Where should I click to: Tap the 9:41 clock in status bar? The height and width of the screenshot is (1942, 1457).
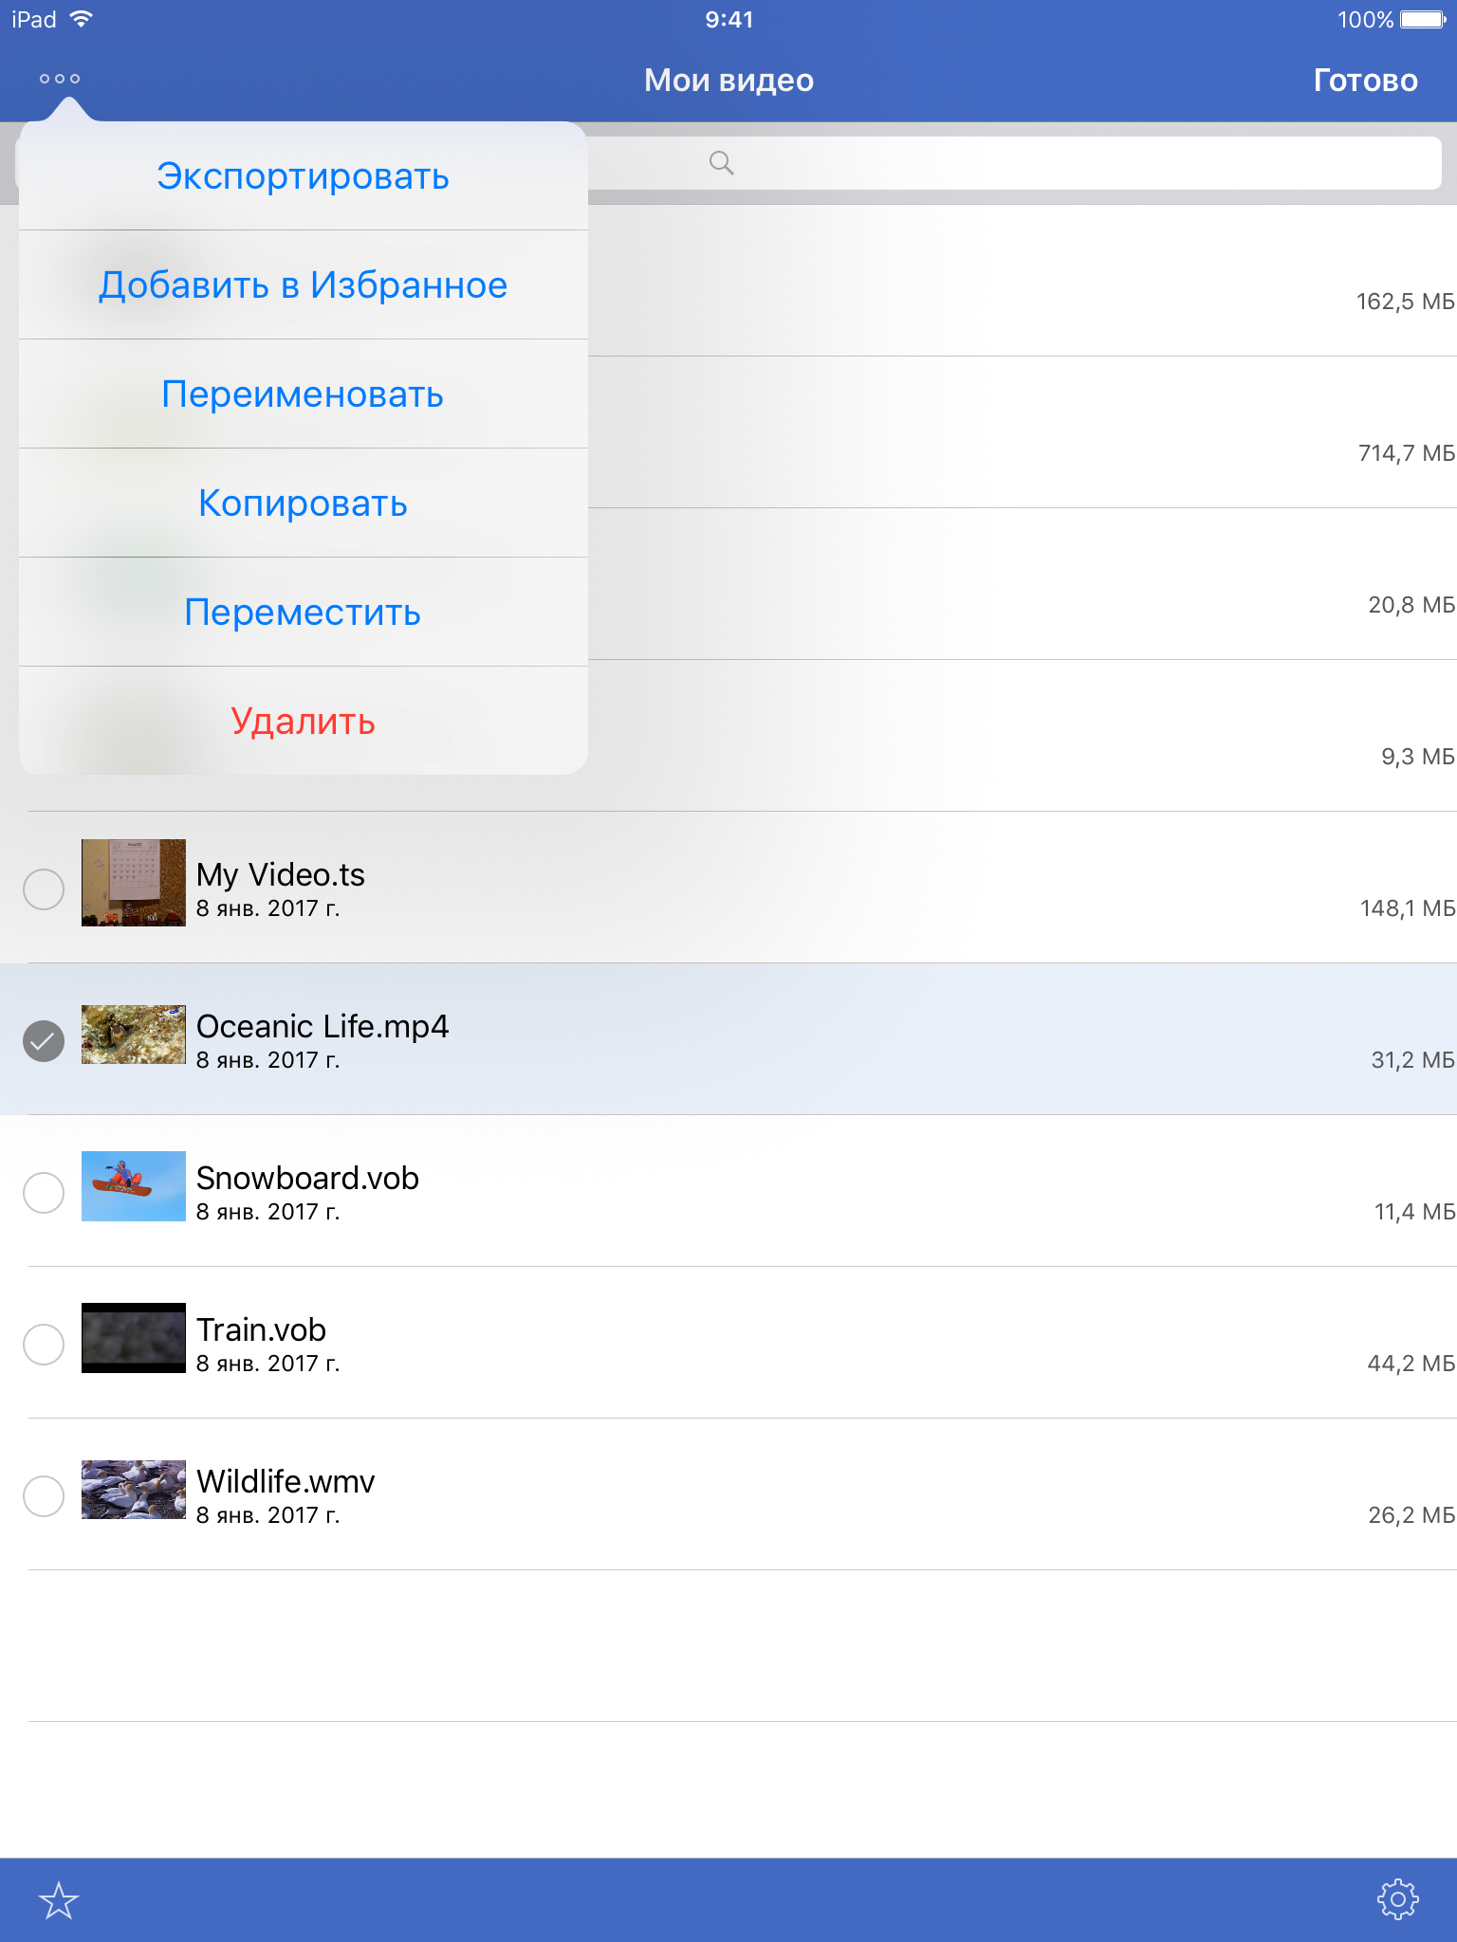(x=728, y=20)
